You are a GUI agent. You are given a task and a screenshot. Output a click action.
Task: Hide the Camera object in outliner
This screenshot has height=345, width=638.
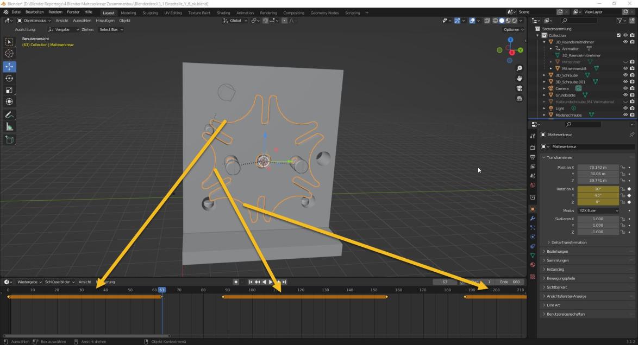(625, 88)
